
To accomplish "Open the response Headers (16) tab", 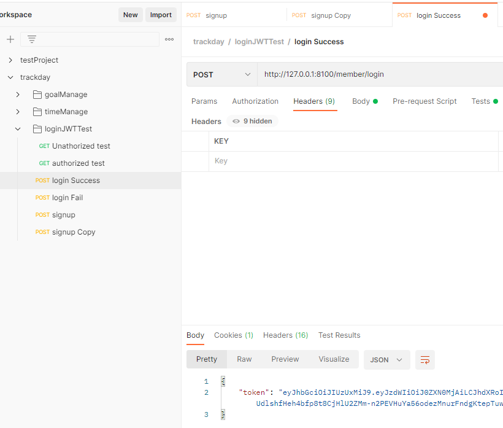I will click(x=285, y=335).
